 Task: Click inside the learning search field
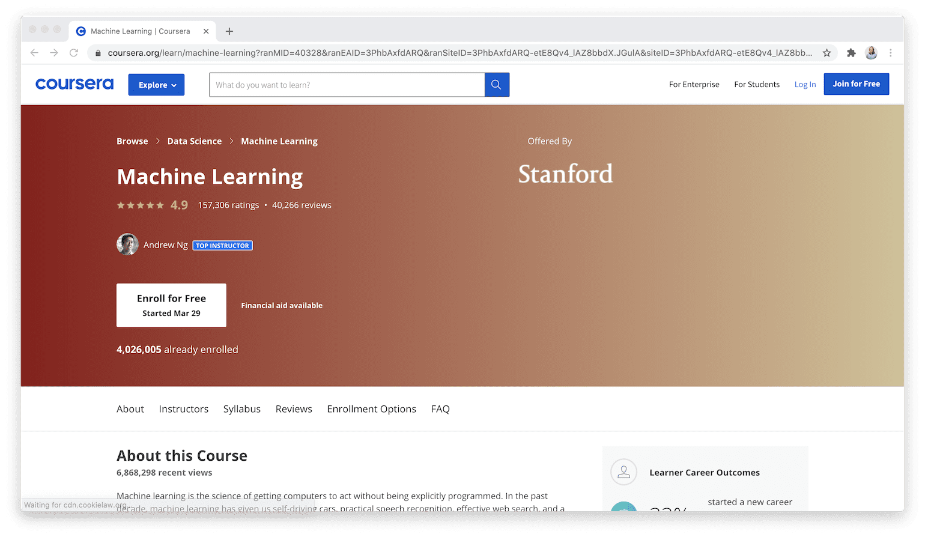347,85
